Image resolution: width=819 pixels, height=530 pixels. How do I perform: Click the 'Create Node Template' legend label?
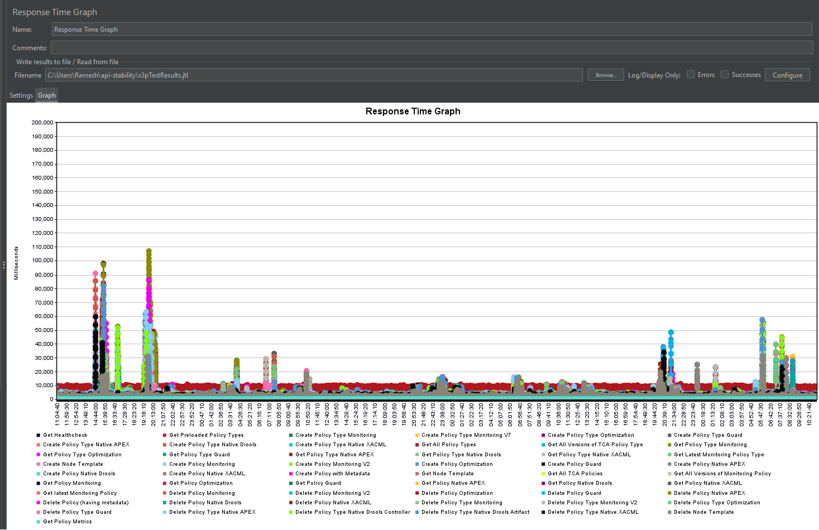pos(73,464)
